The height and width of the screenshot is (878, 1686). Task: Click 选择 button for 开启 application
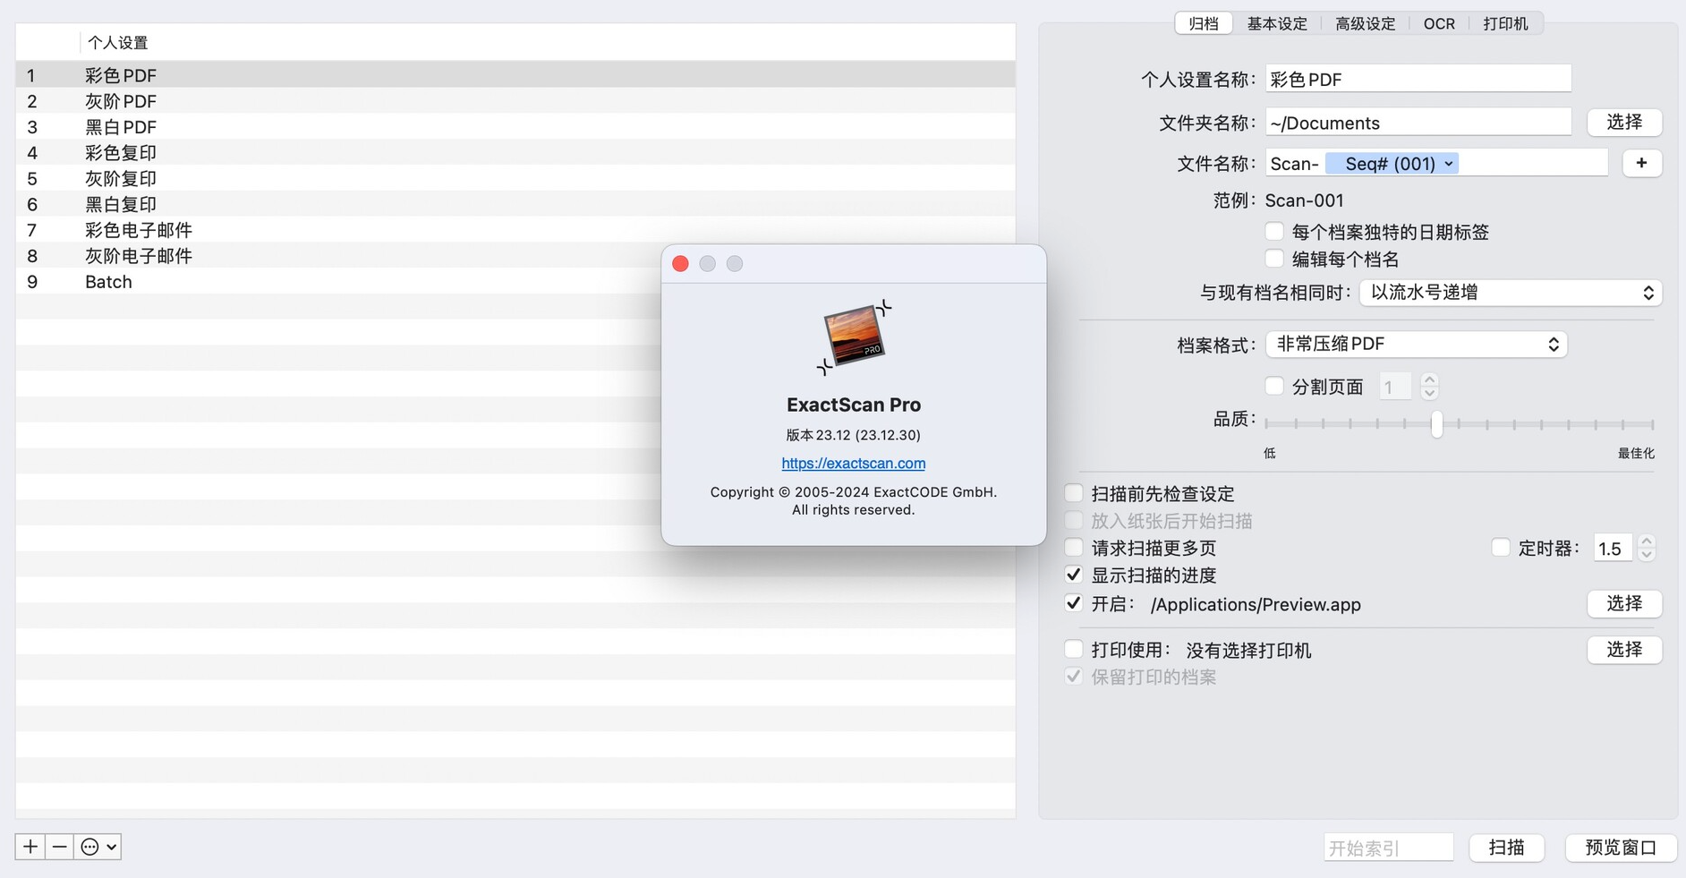1624,603
